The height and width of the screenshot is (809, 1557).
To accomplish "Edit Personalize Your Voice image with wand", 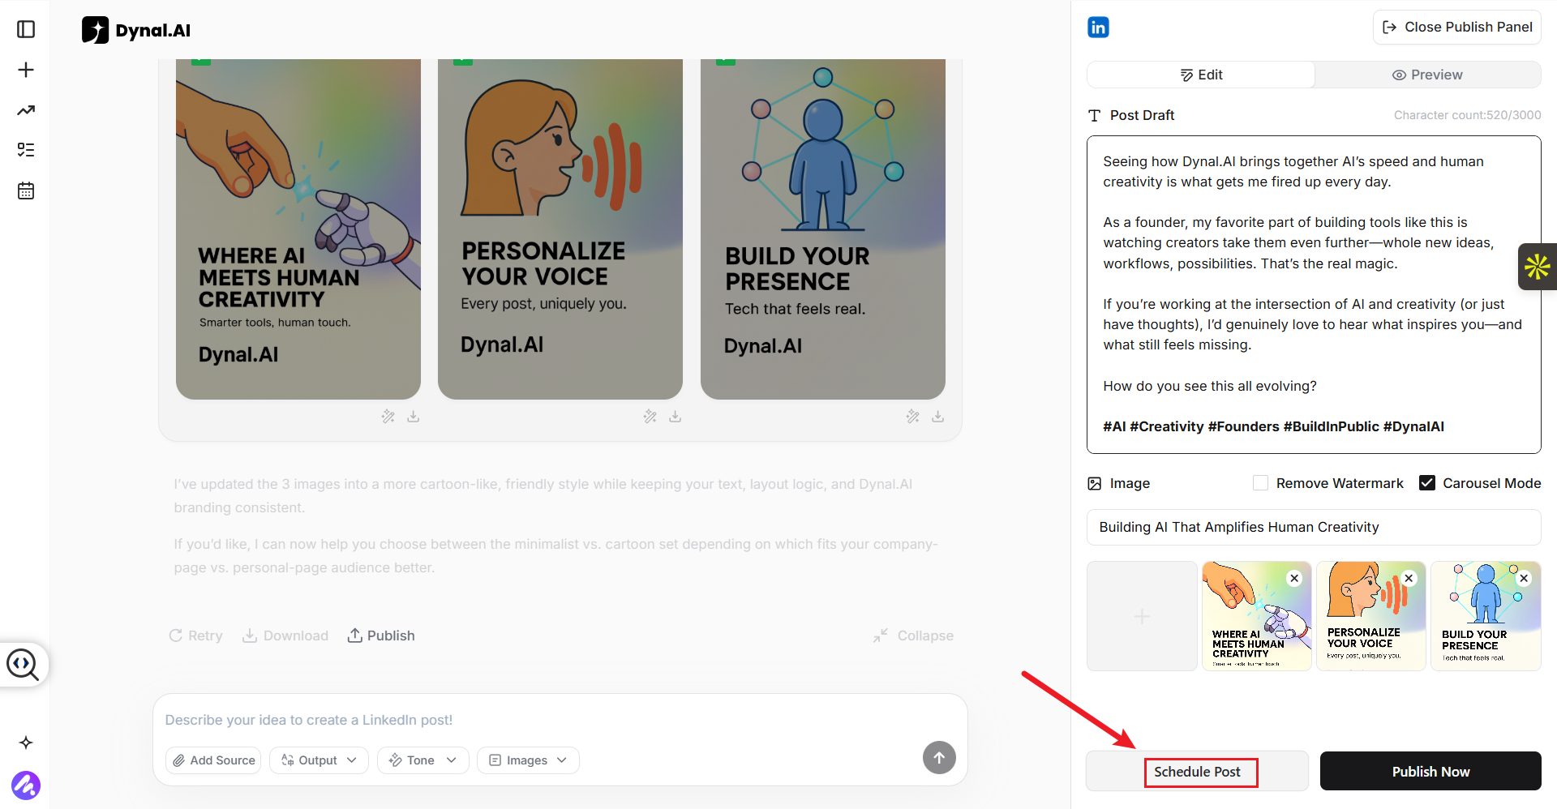I will click(650, 417).
